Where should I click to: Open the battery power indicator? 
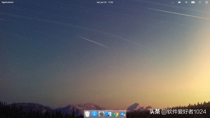click(x=193, y=2)
